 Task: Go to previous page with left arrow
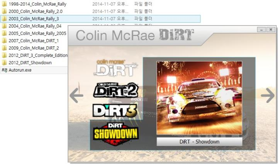[x=76, y=95]
